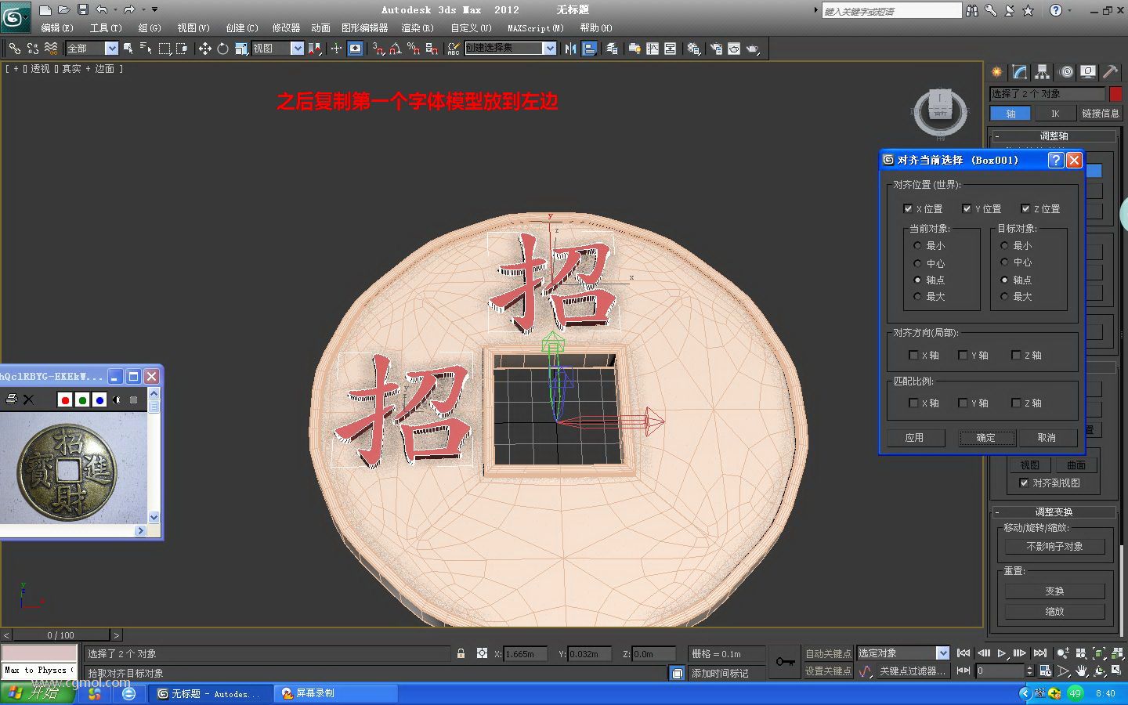Open the Schematic View icon
Image resolution: width=1128 pixels, height=705 pixels.
click(671, 49)
